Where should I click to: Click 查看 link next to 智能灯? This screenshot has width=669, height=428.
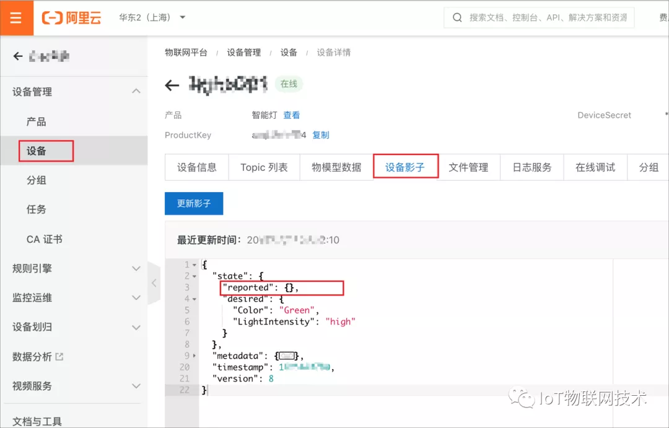point(291,115)
